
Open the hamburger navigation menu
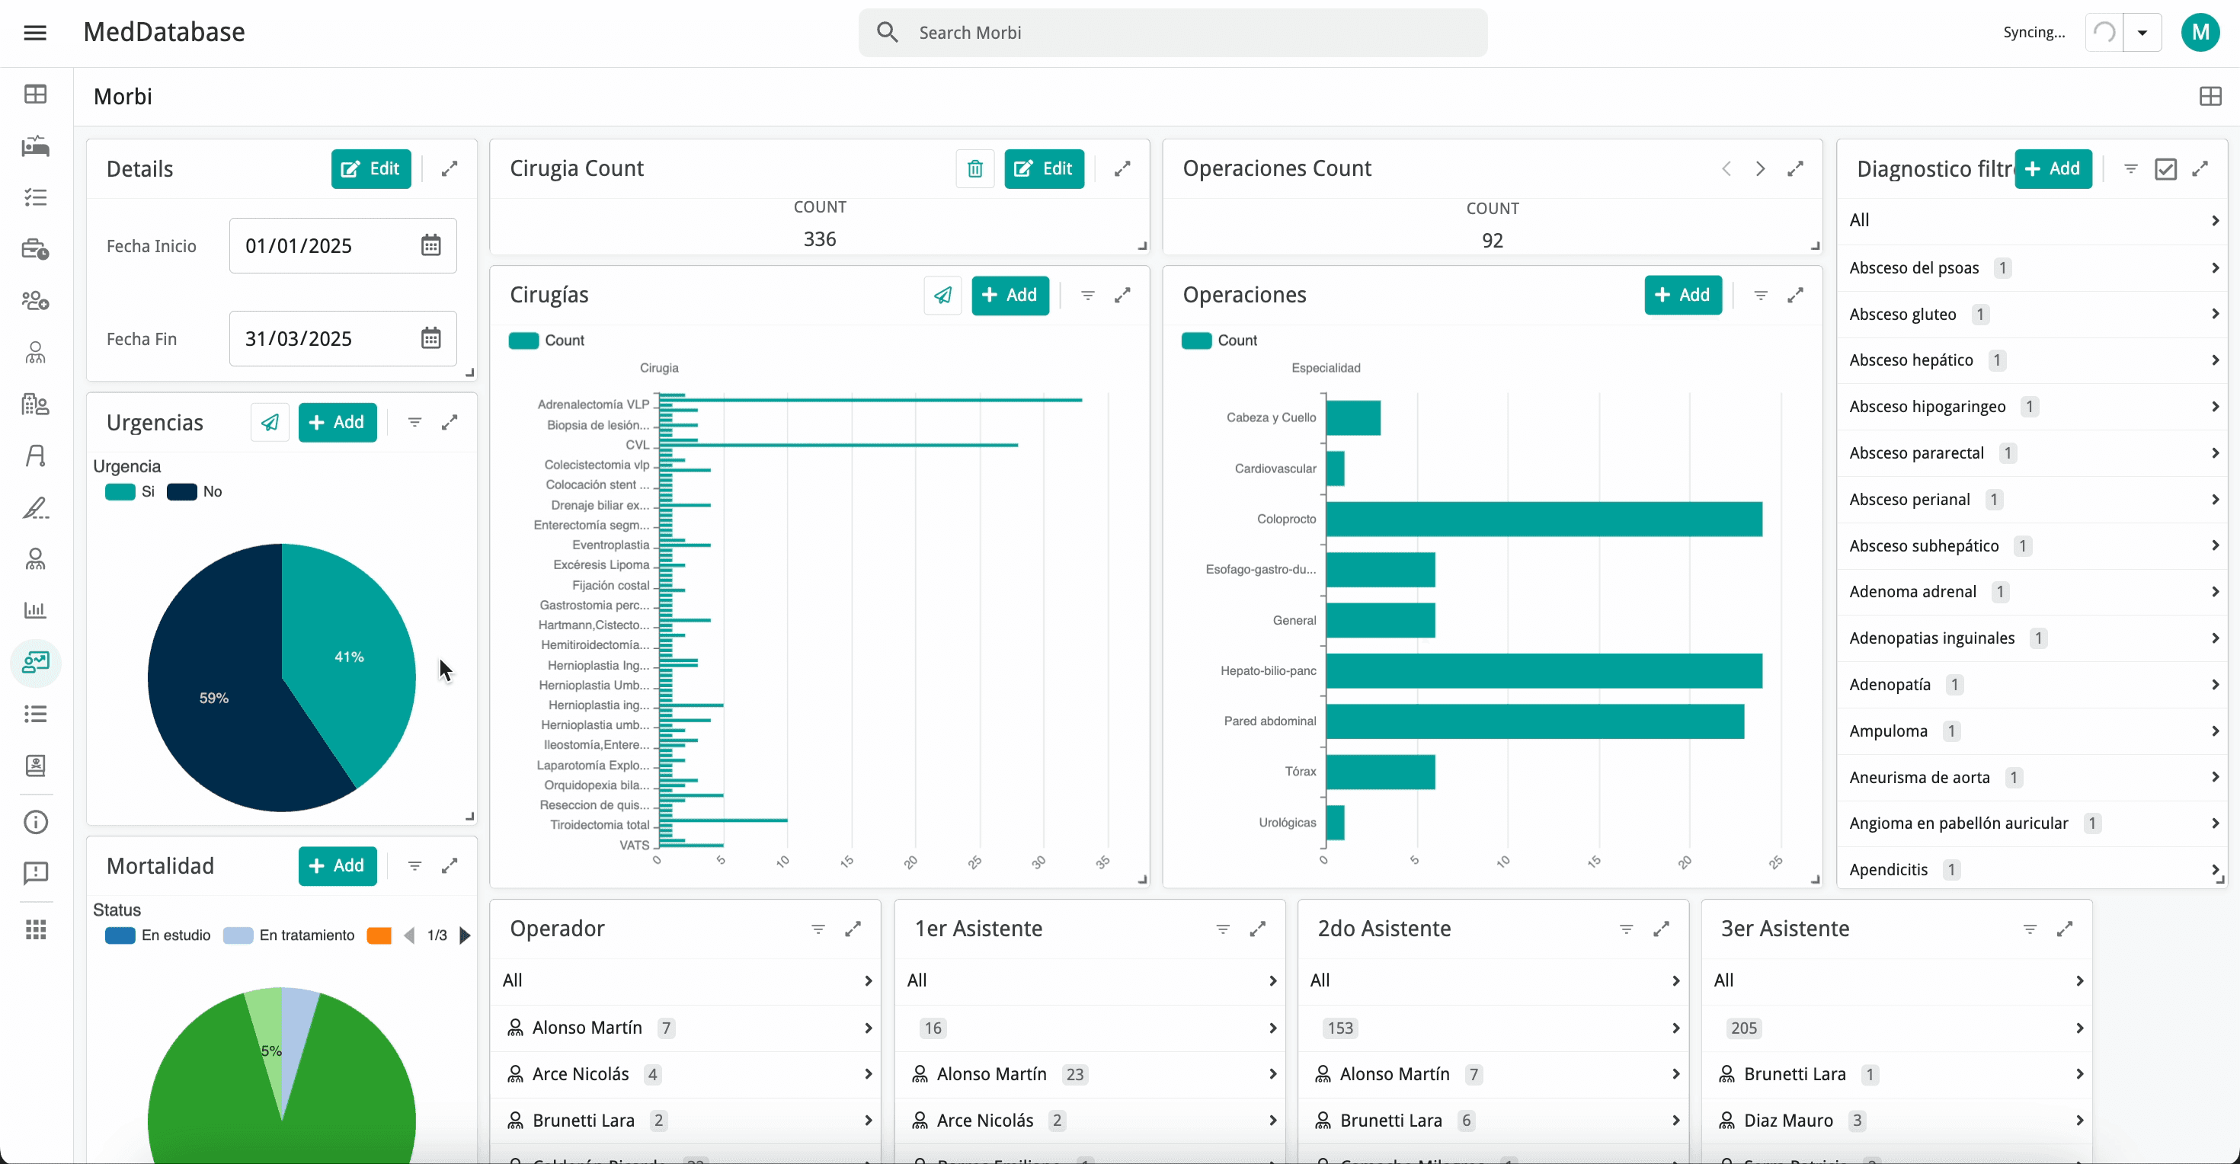pyautogui.click(x=35, y=33)
